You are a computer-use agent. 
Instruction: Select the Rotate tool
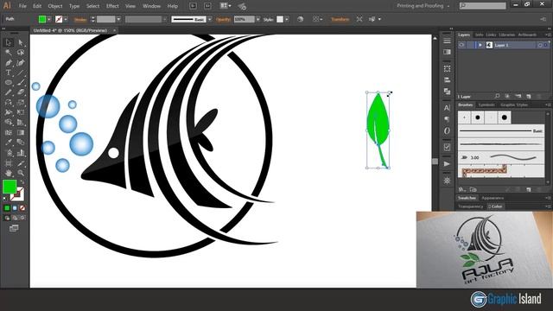(x=9, y=103)
